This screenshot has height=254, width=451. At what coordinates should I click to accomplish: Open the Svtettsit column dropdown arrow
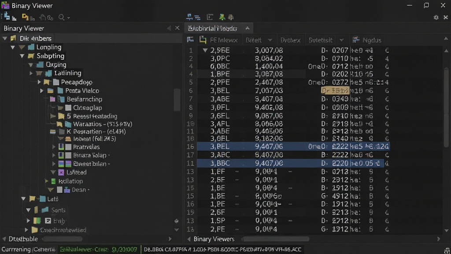coord(341,40)
